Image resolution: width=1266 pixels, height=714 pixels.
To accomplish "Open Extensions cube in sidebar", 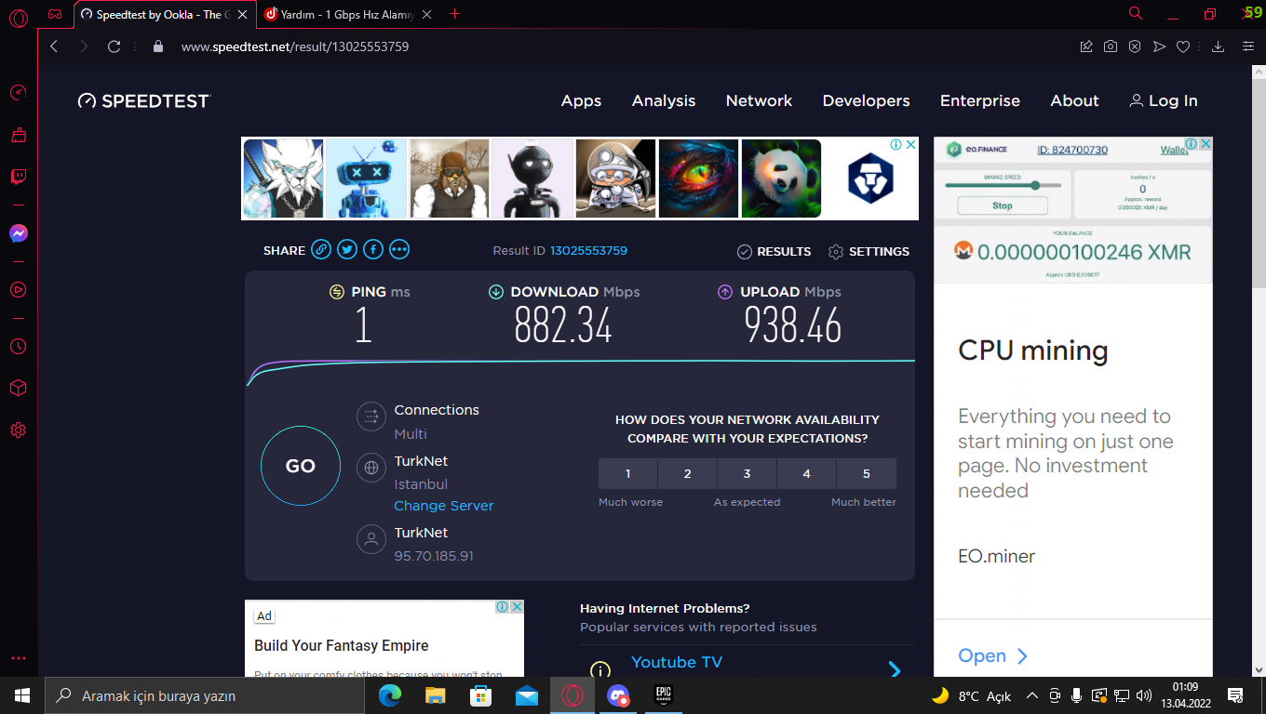I will (x=19, y=388).
